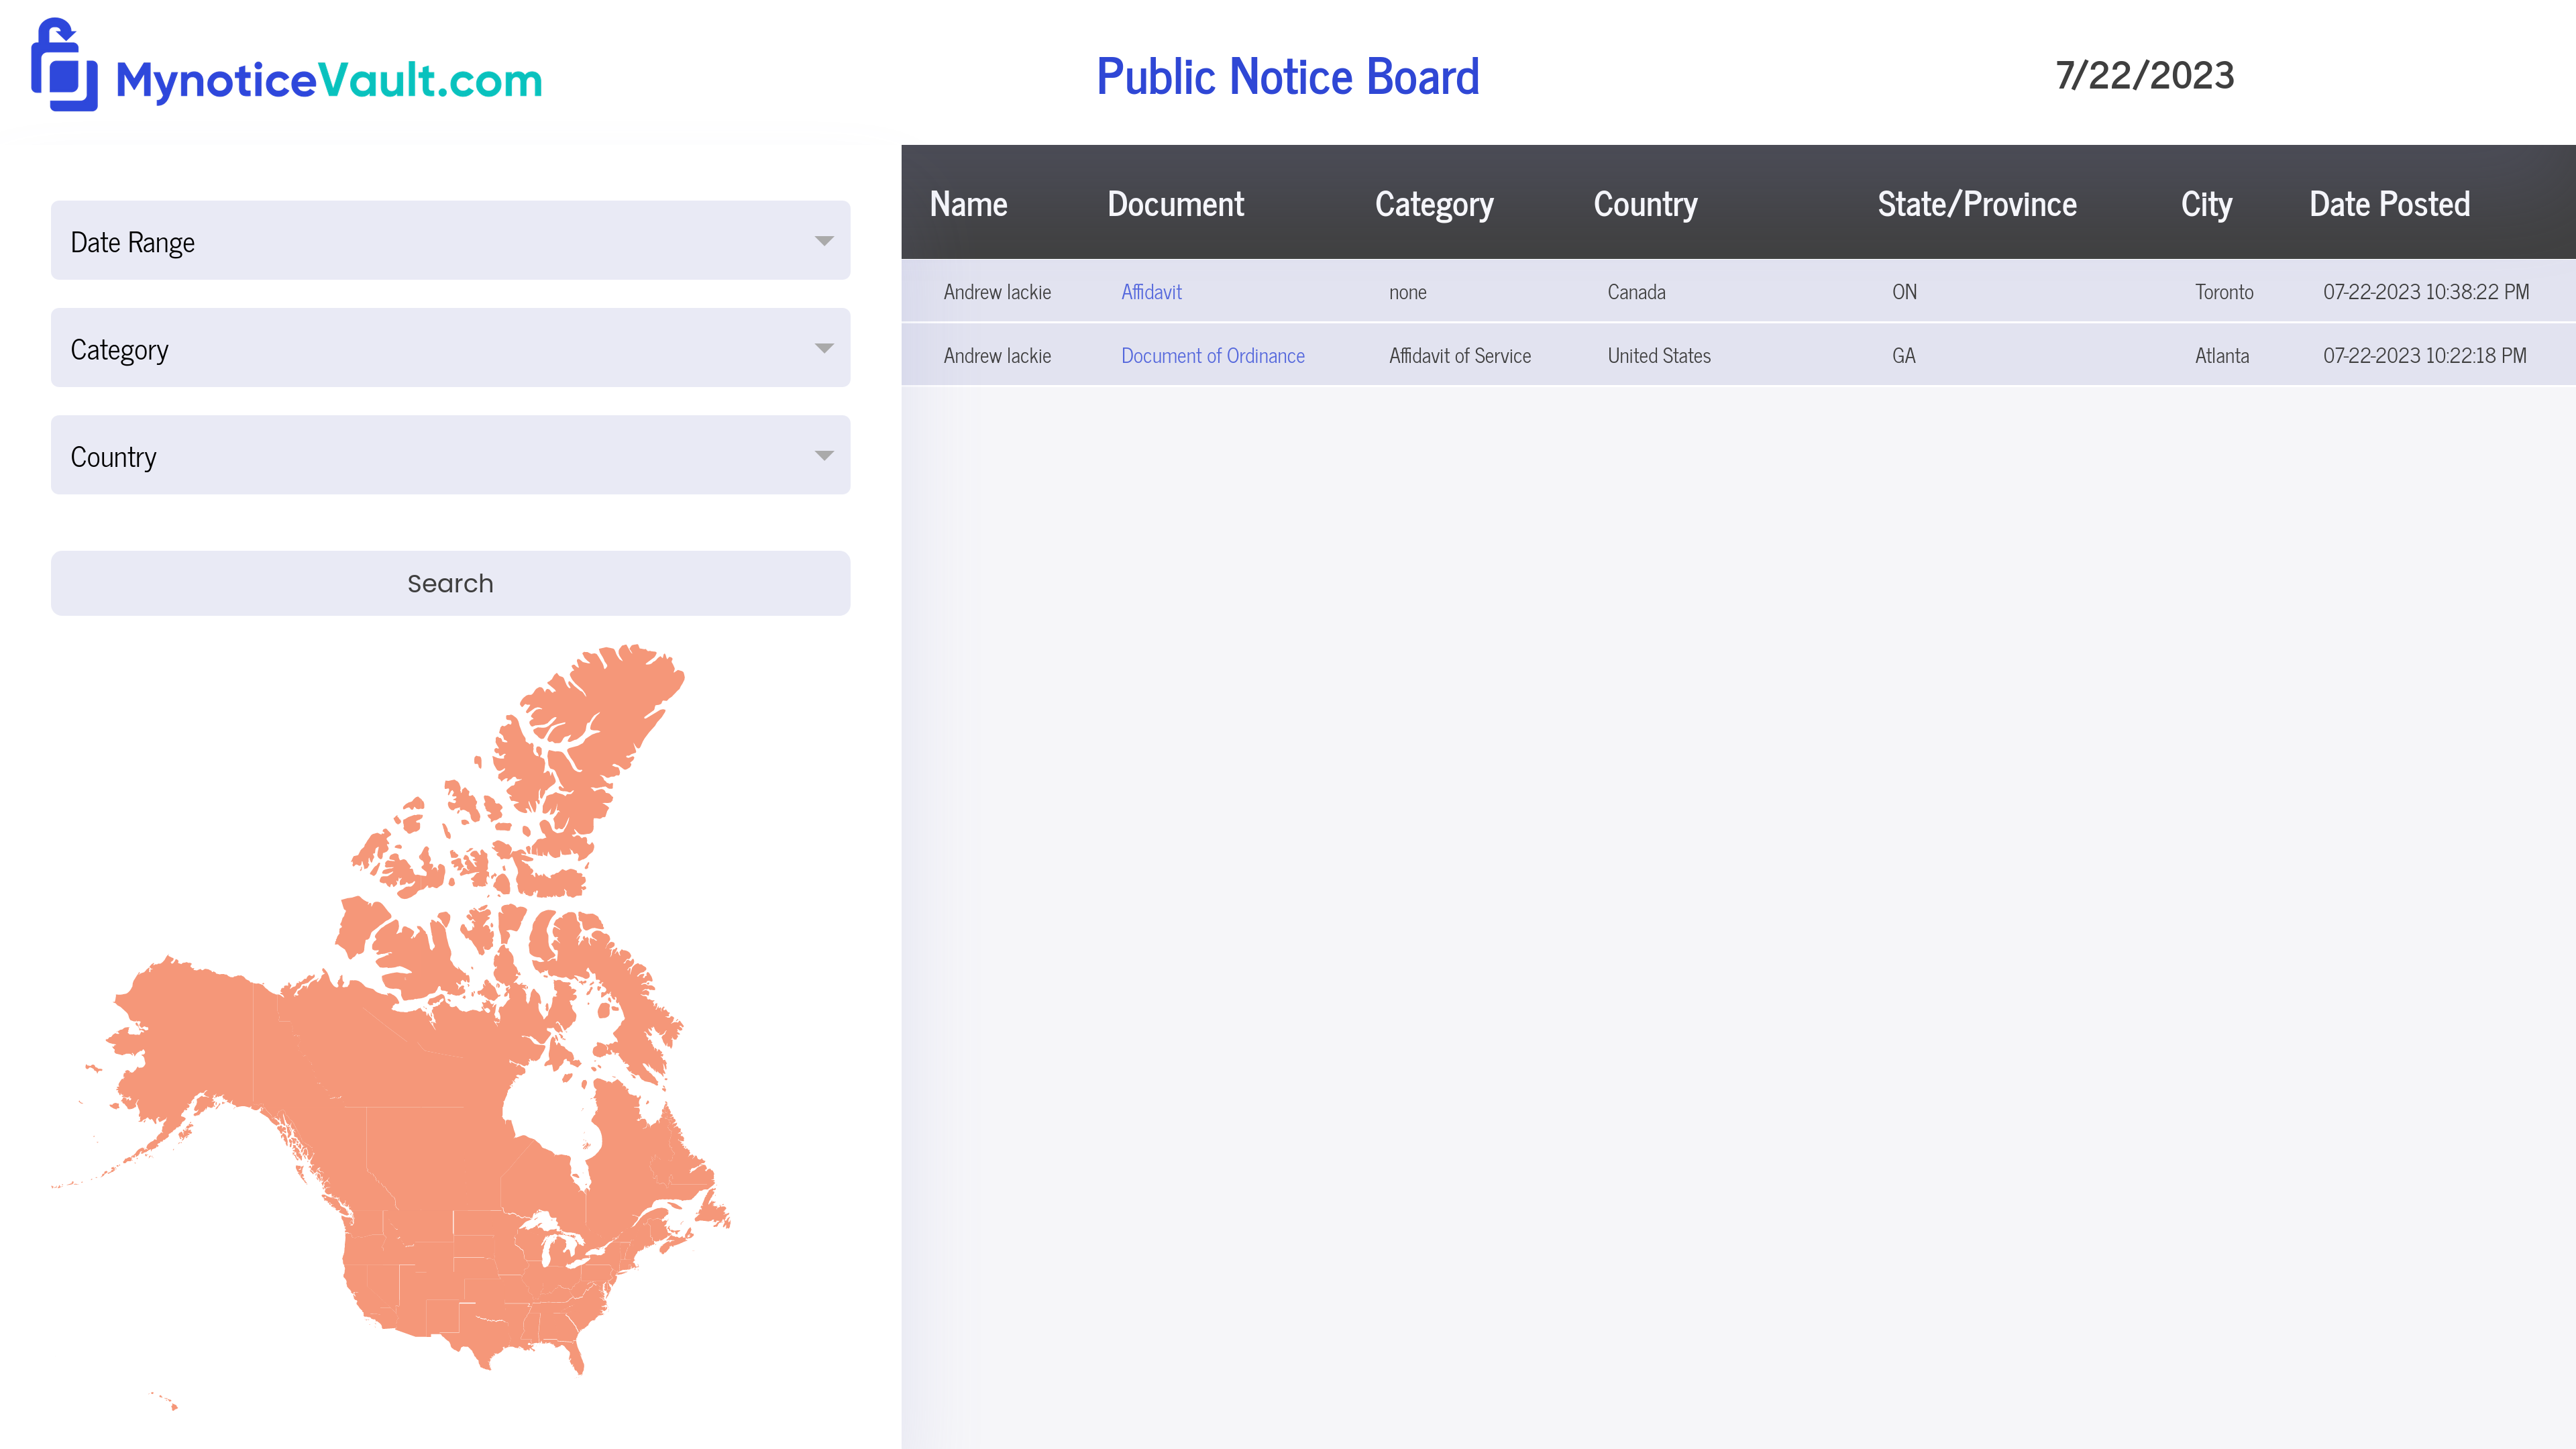
Task: Open the Date Range dropdown
Action: pyautogui.click(x=450, y=241)
